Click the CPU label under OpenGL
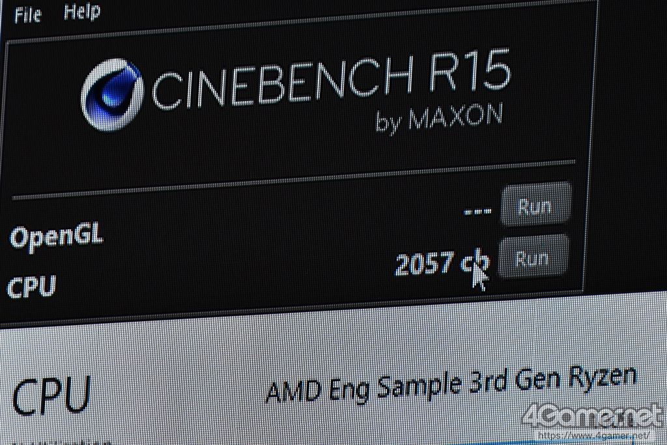 [31, 286]
